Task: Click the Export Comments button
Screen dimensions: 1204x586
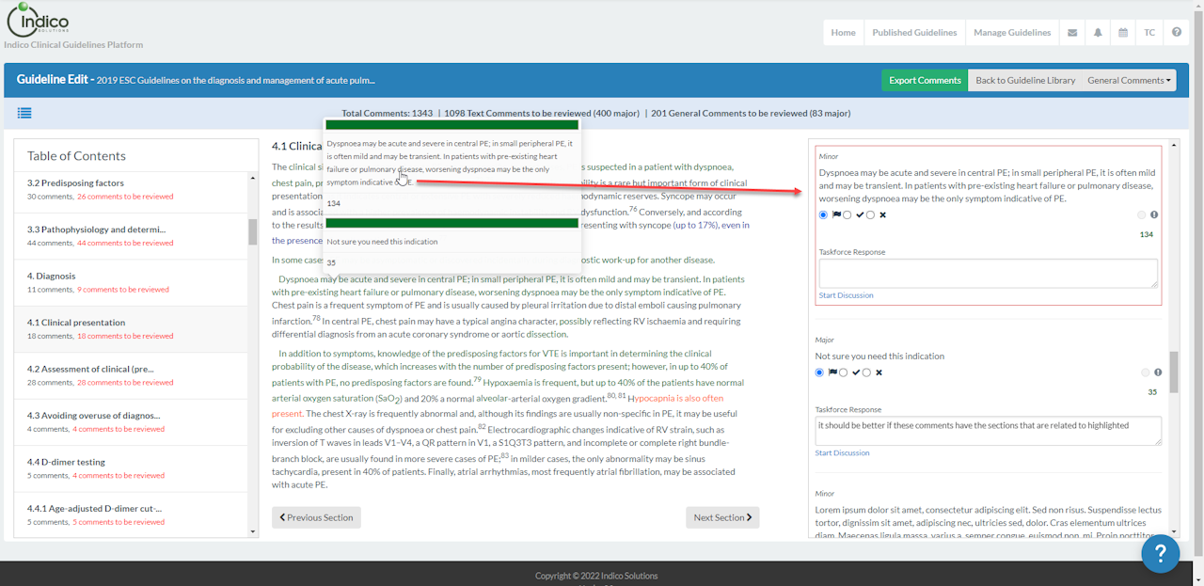Action: click(x=925, y=80)
